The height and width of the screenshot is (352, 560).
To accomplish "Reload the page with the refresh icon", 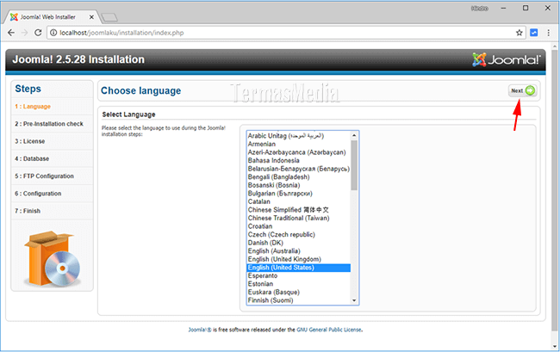I will [x=38, y=33].
